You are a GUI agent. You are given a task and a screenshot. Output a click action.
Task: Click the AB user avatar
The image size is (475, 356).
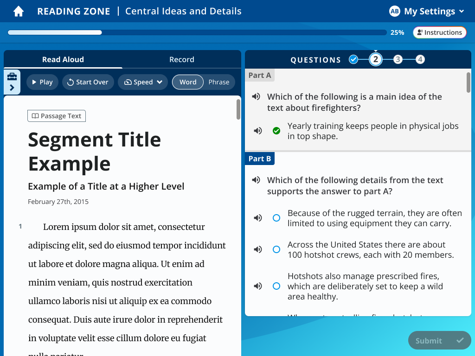tap(394, 12)
